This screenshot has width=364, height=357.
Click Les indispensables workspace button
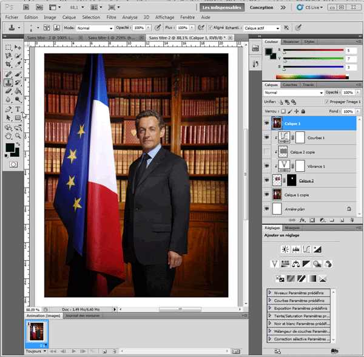point(222,7)
